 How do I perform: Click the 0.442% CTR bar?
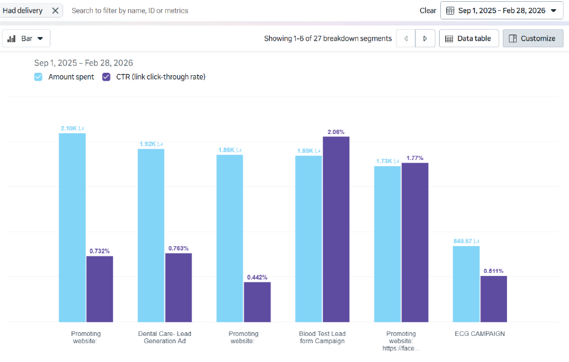click(x=257, y=302)
